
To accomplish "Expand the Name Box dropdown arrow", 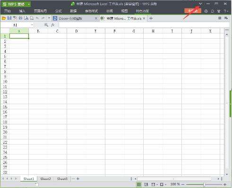I will (32, 25).
